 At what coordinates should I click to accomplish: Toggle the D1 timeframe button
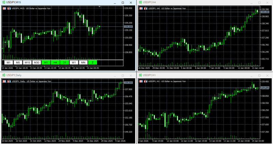[64, 63]
